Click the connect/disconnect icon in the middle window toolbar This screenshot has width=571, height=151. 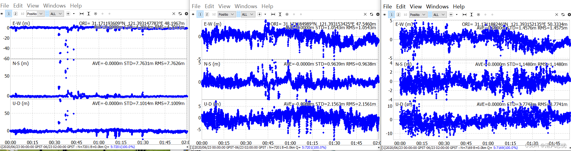pos(194,14)
